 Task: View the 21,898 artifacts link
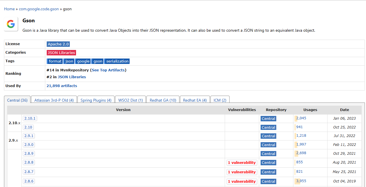point(62,86)
